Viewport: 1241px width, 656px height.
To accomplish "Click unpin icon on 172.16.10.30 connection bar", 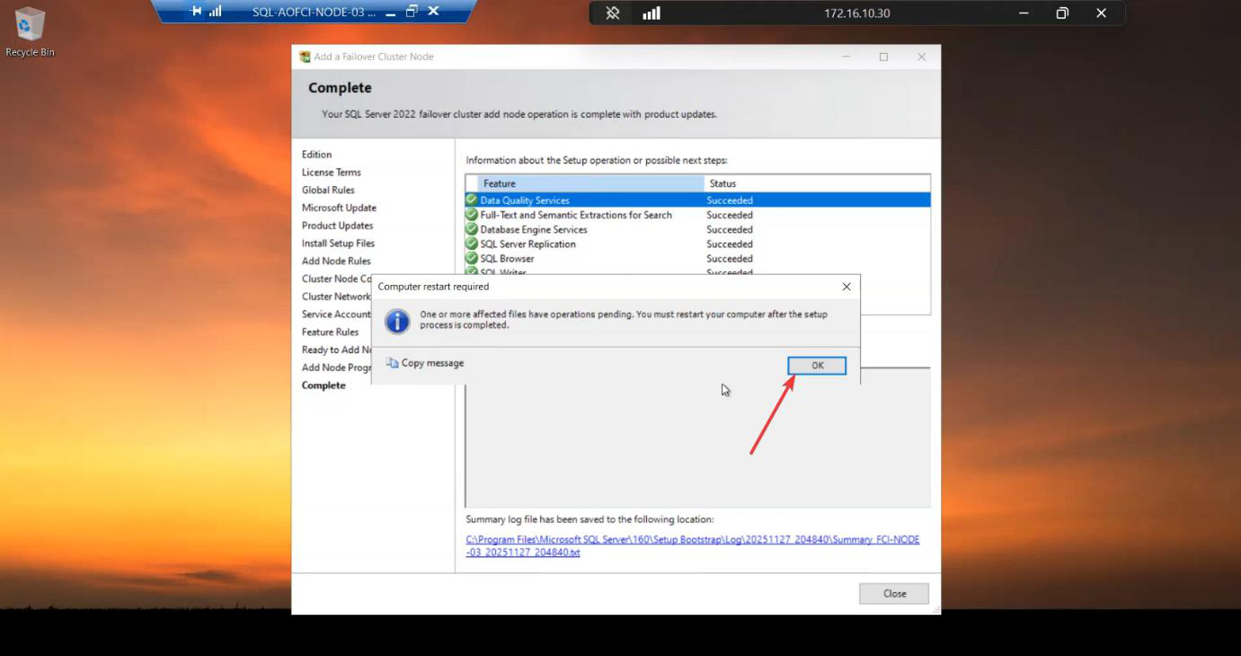I will pos(613,13).
